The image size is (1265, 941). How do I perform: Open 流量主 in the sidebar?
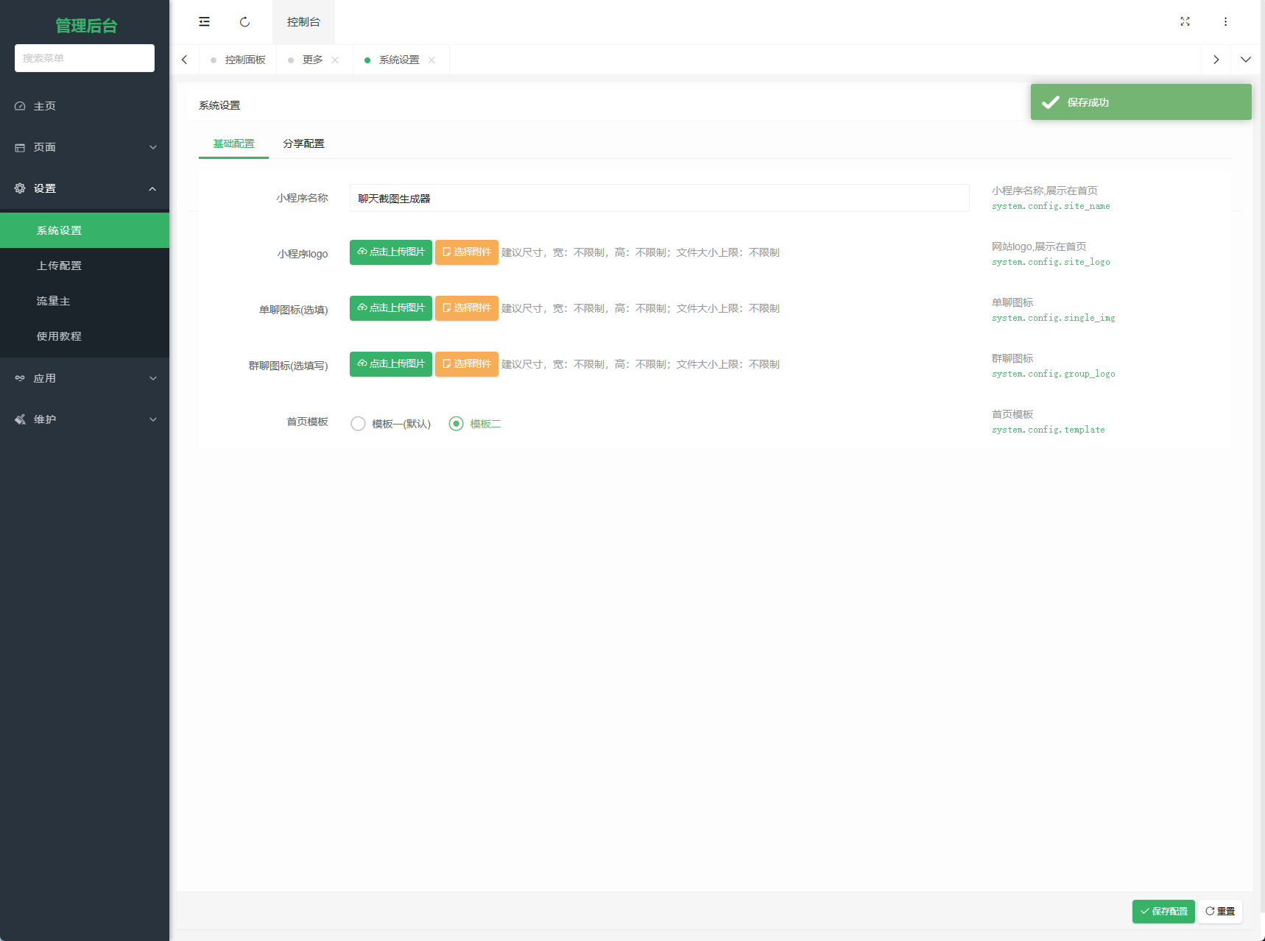tap(85, 301)
